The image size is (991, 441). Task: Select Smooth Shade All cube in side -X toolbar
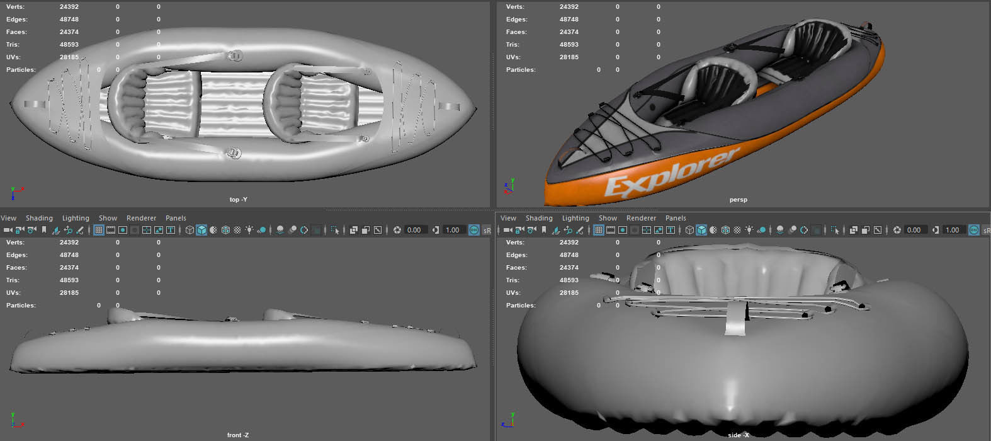(x=701, y=230)
